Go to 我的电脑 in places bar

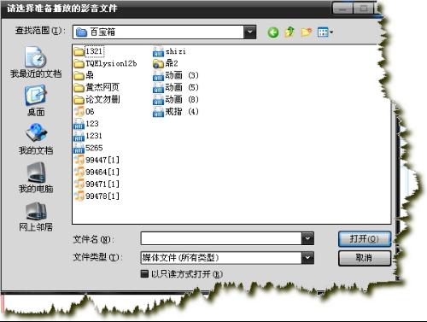coord(36,178)
